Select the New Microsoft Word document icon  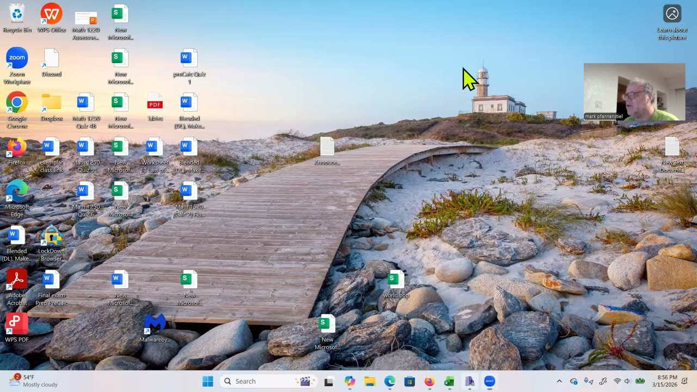pos(120,287)
